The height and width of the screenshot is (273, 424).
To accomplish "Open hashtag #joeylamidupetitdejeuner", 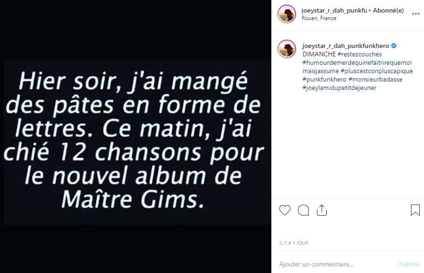I will pyautogui.click(x=339, y=88).
